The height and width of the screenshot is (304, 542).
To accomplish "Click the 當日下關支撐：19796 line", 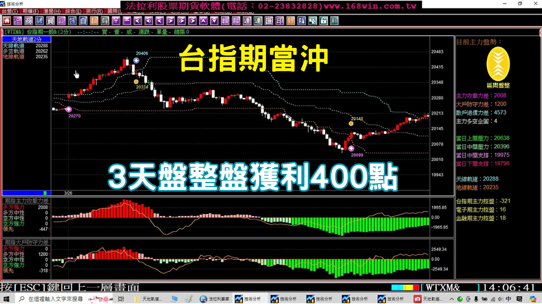I will [483, 163].
